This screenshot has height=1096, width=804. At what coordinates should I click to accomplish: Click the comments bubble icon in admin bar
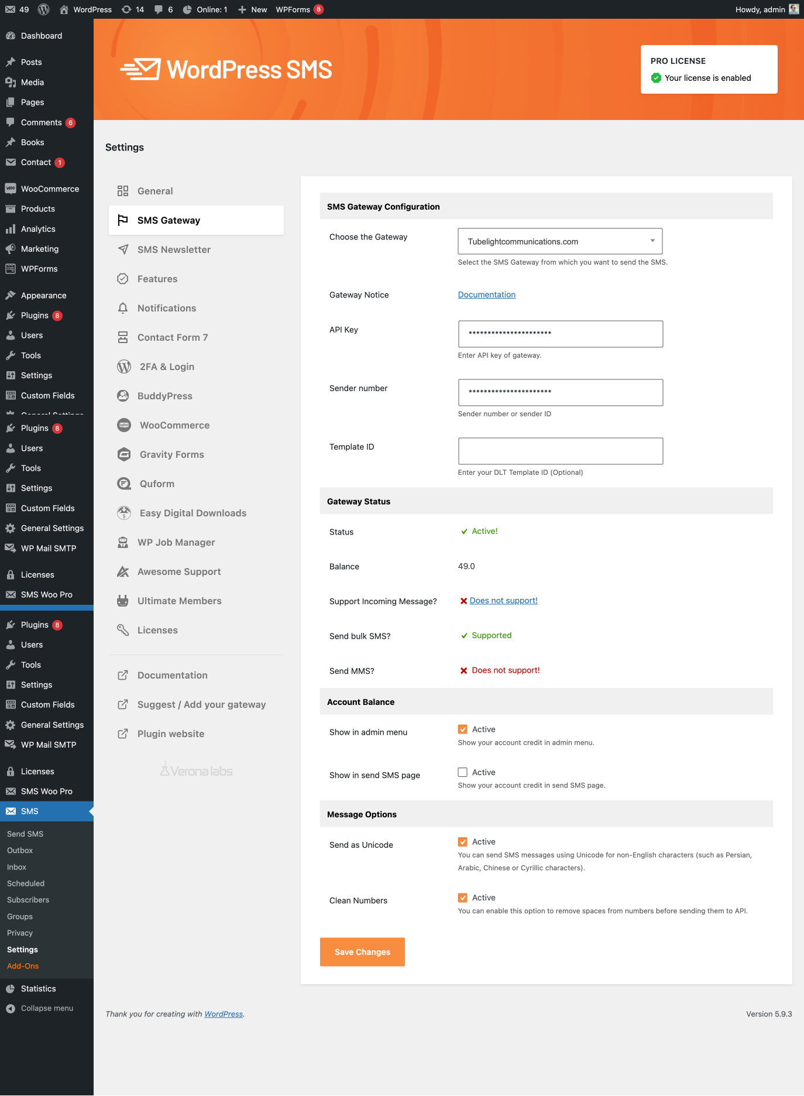click(x=159, y=9)
